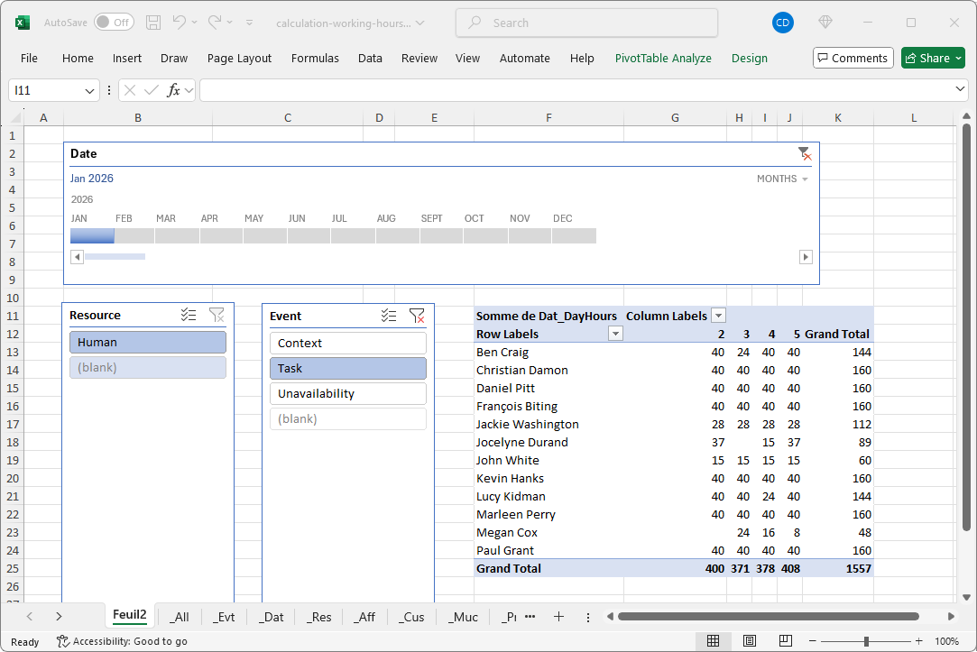977x652 pixels.
Task: Clear filter on the Event slicer
Action: [x=417, y=316]
